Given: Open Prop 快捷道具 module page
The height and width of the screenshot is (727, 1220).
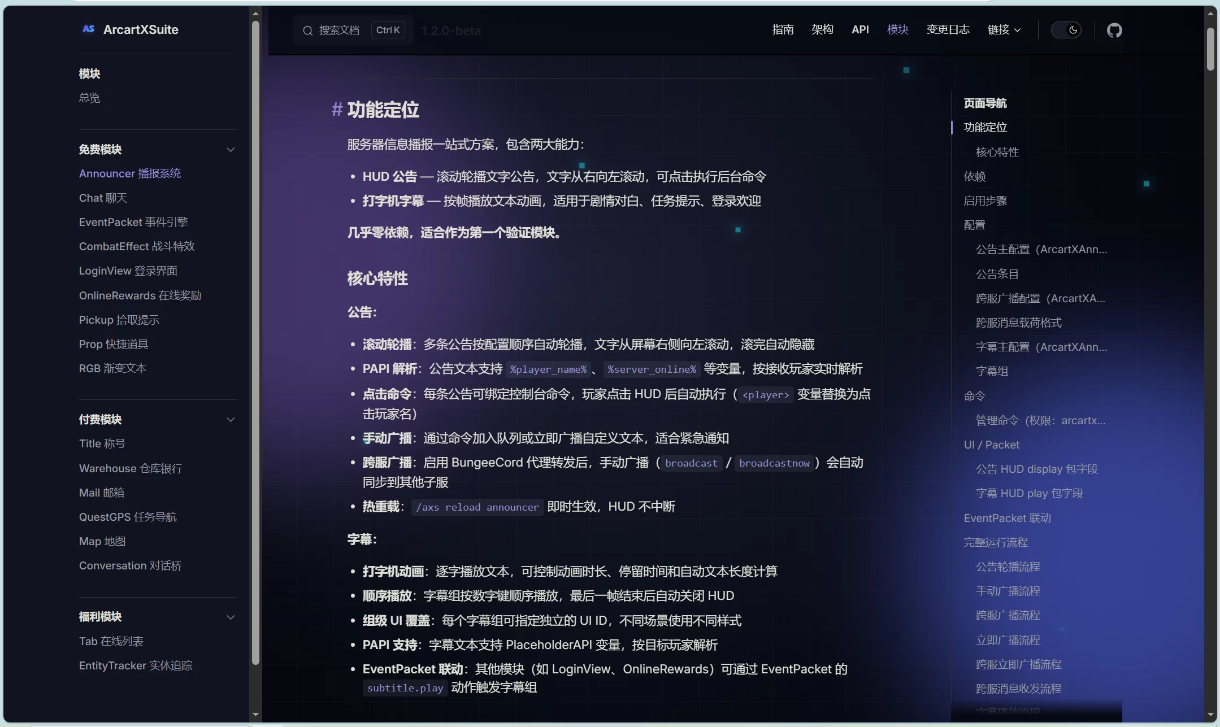Looking at the screenshot, I should point(114,344).
